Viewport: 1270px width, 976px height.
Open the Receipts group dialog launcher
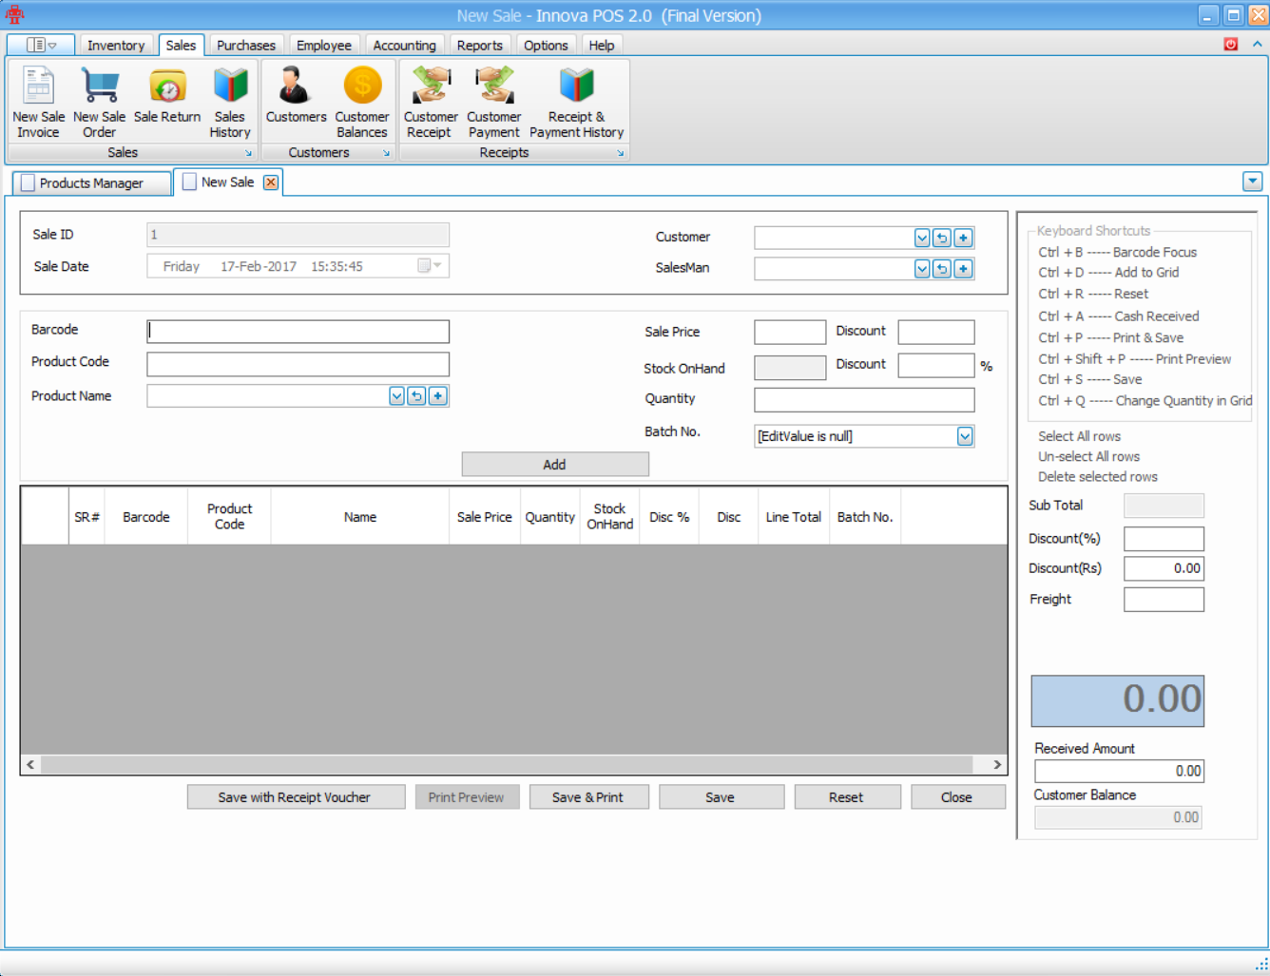click(620, 153)
